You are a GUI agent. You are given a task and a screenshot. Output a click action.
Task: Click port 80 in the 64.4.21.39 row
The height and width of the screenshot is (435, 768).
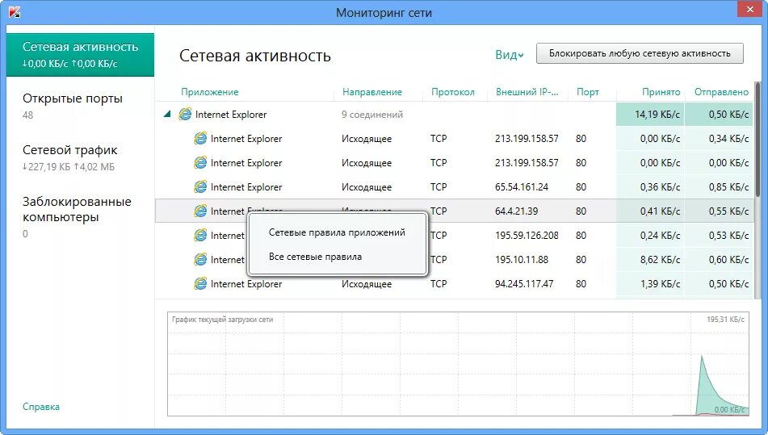[581, 211]
